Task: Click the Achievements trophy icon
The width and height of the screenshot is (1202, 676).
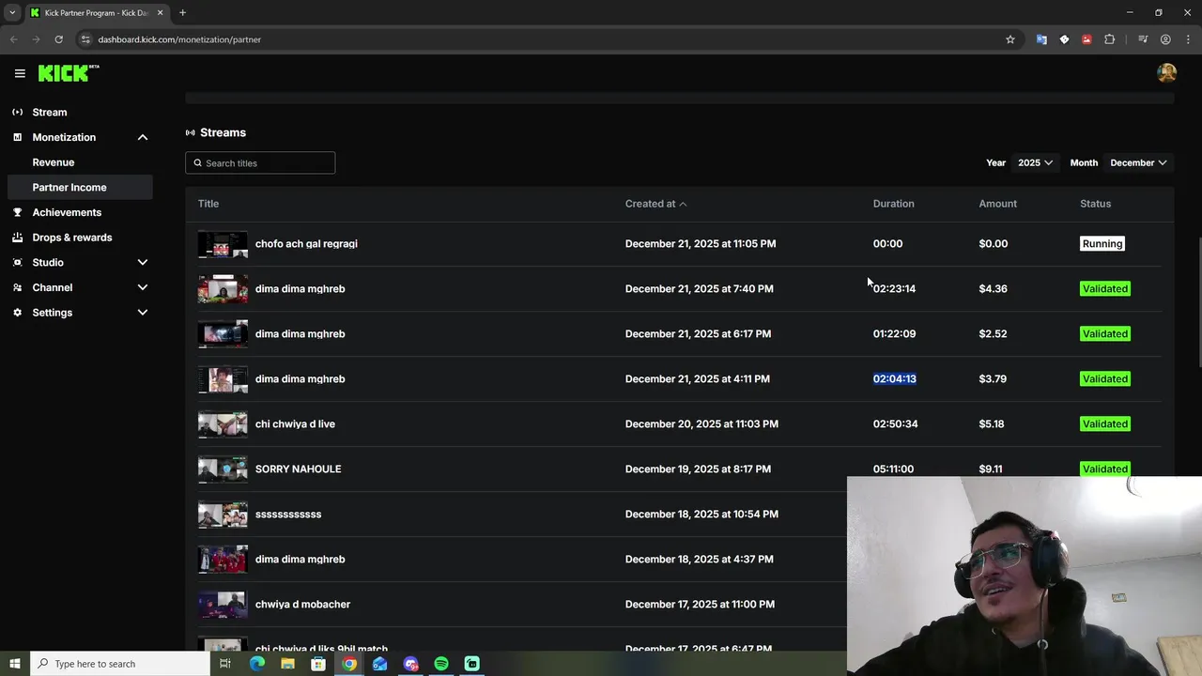Action: point(17,212)
